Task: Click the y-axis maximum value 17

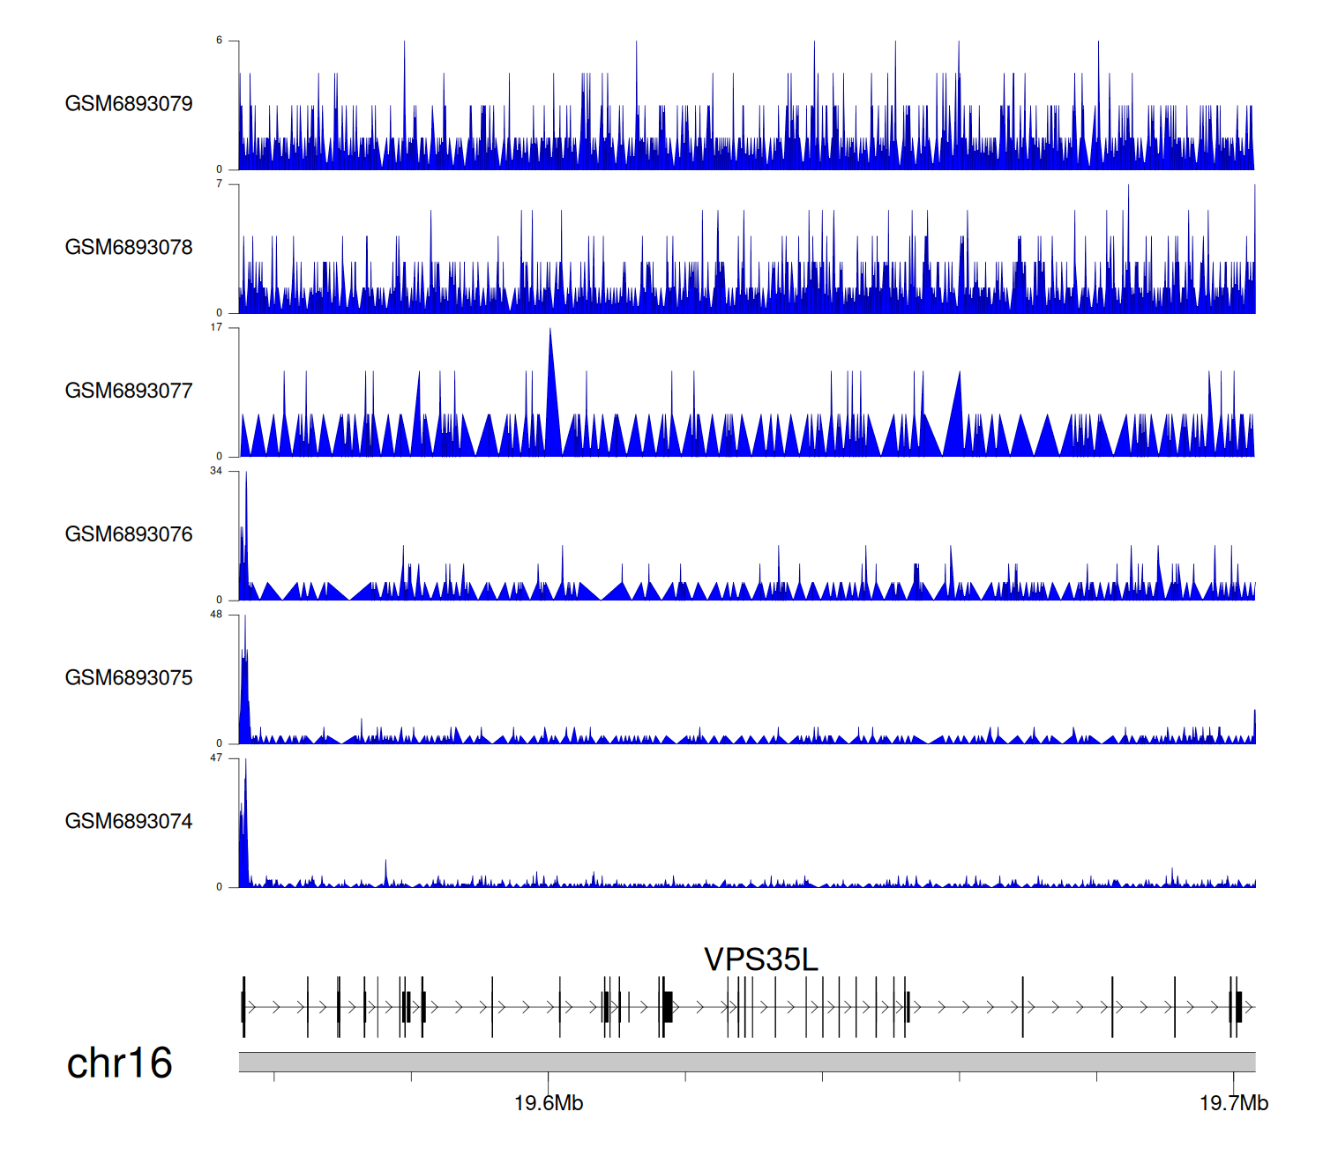Action: [216, 328]
